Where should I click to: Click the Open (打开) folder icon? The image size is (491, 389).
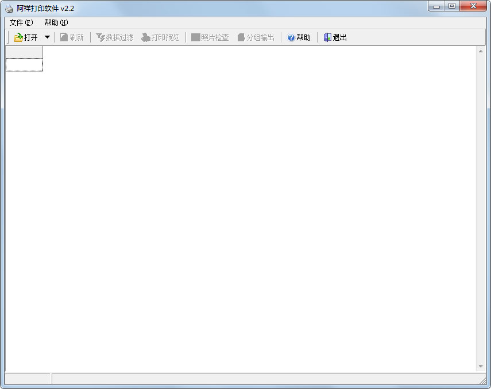(x=18, y=37)
